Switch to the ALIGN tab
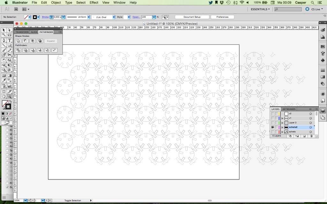Screen dimensions: 327x204 pyautogui.click(x=34, y=32)
